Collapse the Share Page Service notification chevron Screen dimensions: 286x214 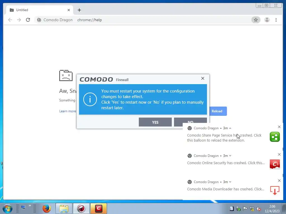(x=230, y=128)
